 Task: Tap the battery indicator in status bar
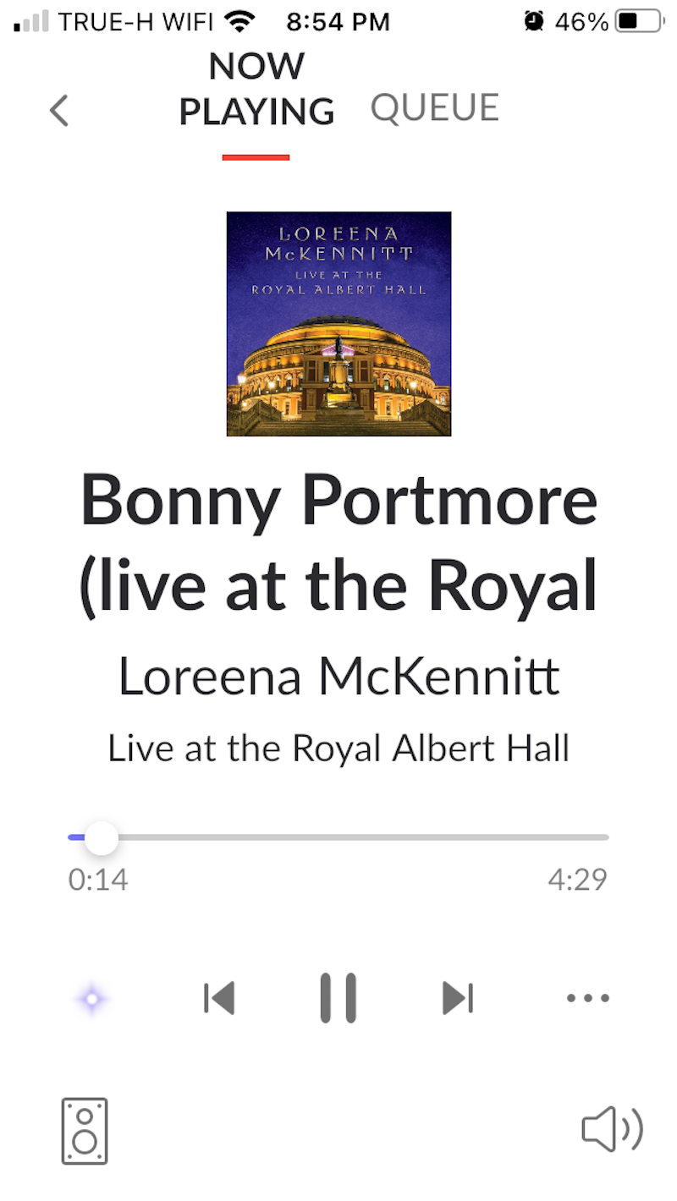(x=639, y=21)
